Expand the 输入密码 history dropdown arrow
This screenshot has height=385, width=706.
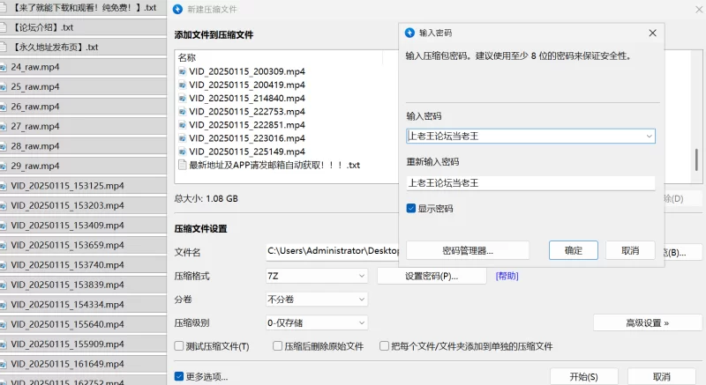pos(650,137)
